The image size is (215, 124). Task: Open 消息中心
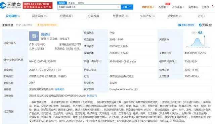193,7
